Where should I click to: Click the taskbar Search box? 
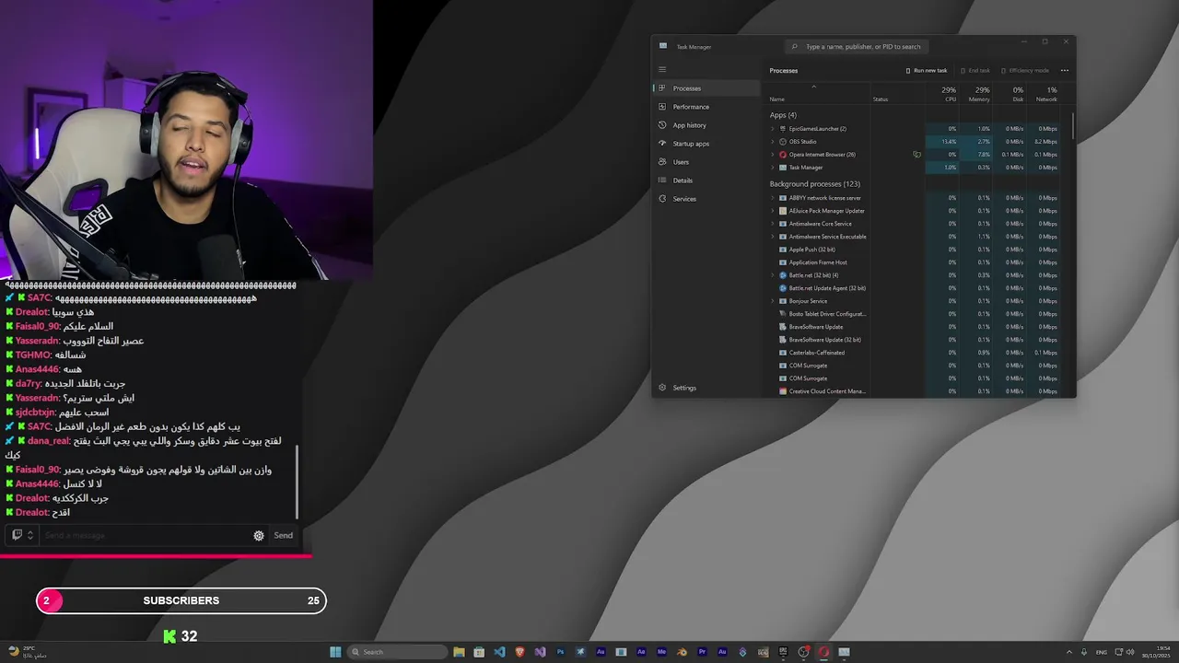[397, 652]
